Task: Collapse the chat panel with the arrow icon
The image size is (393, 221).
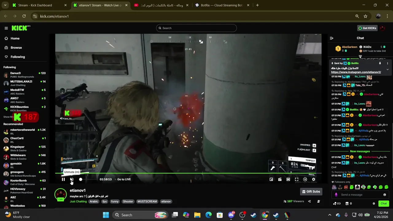Action: (x=332, y=38)
